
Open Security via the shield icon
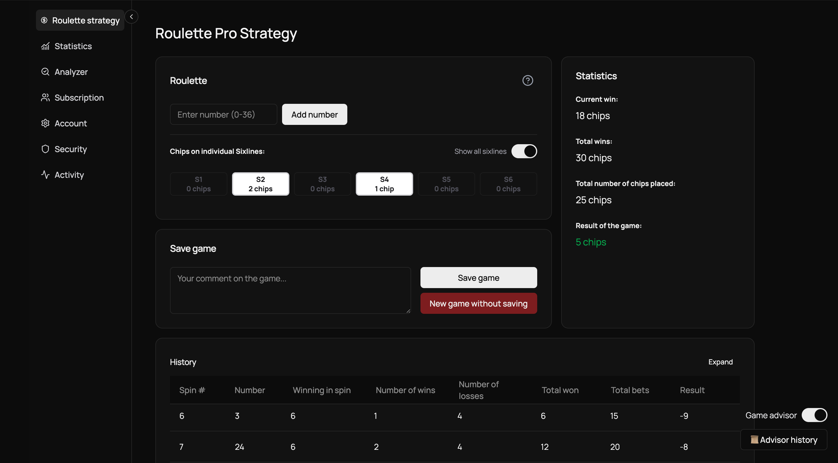click(45, 149)
